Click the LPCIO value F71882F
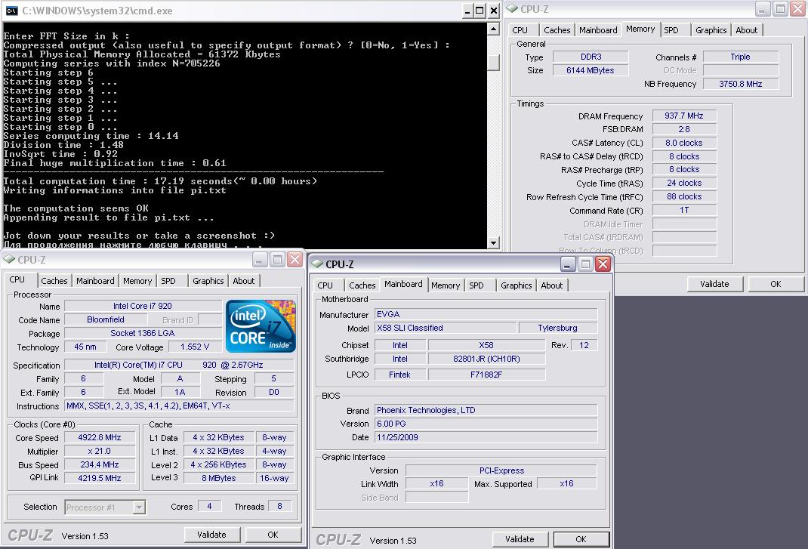 coord(486,375)
